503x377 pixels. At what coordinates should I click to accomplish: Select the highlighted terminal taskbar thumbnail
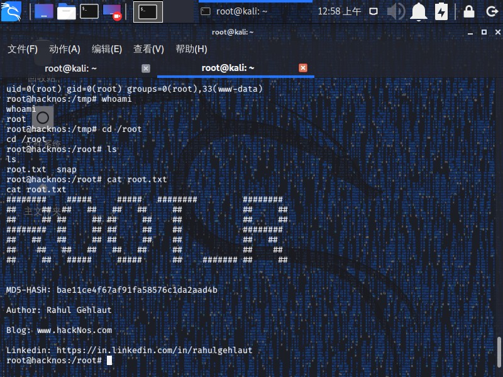click(x=148, y=12)
